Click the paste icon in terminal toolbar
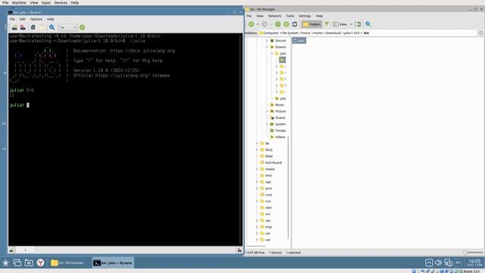 pyautogui.click(x=42, y=27)
